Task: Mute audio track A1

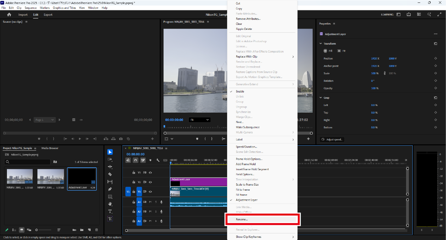Action: [x=150, y=202]
